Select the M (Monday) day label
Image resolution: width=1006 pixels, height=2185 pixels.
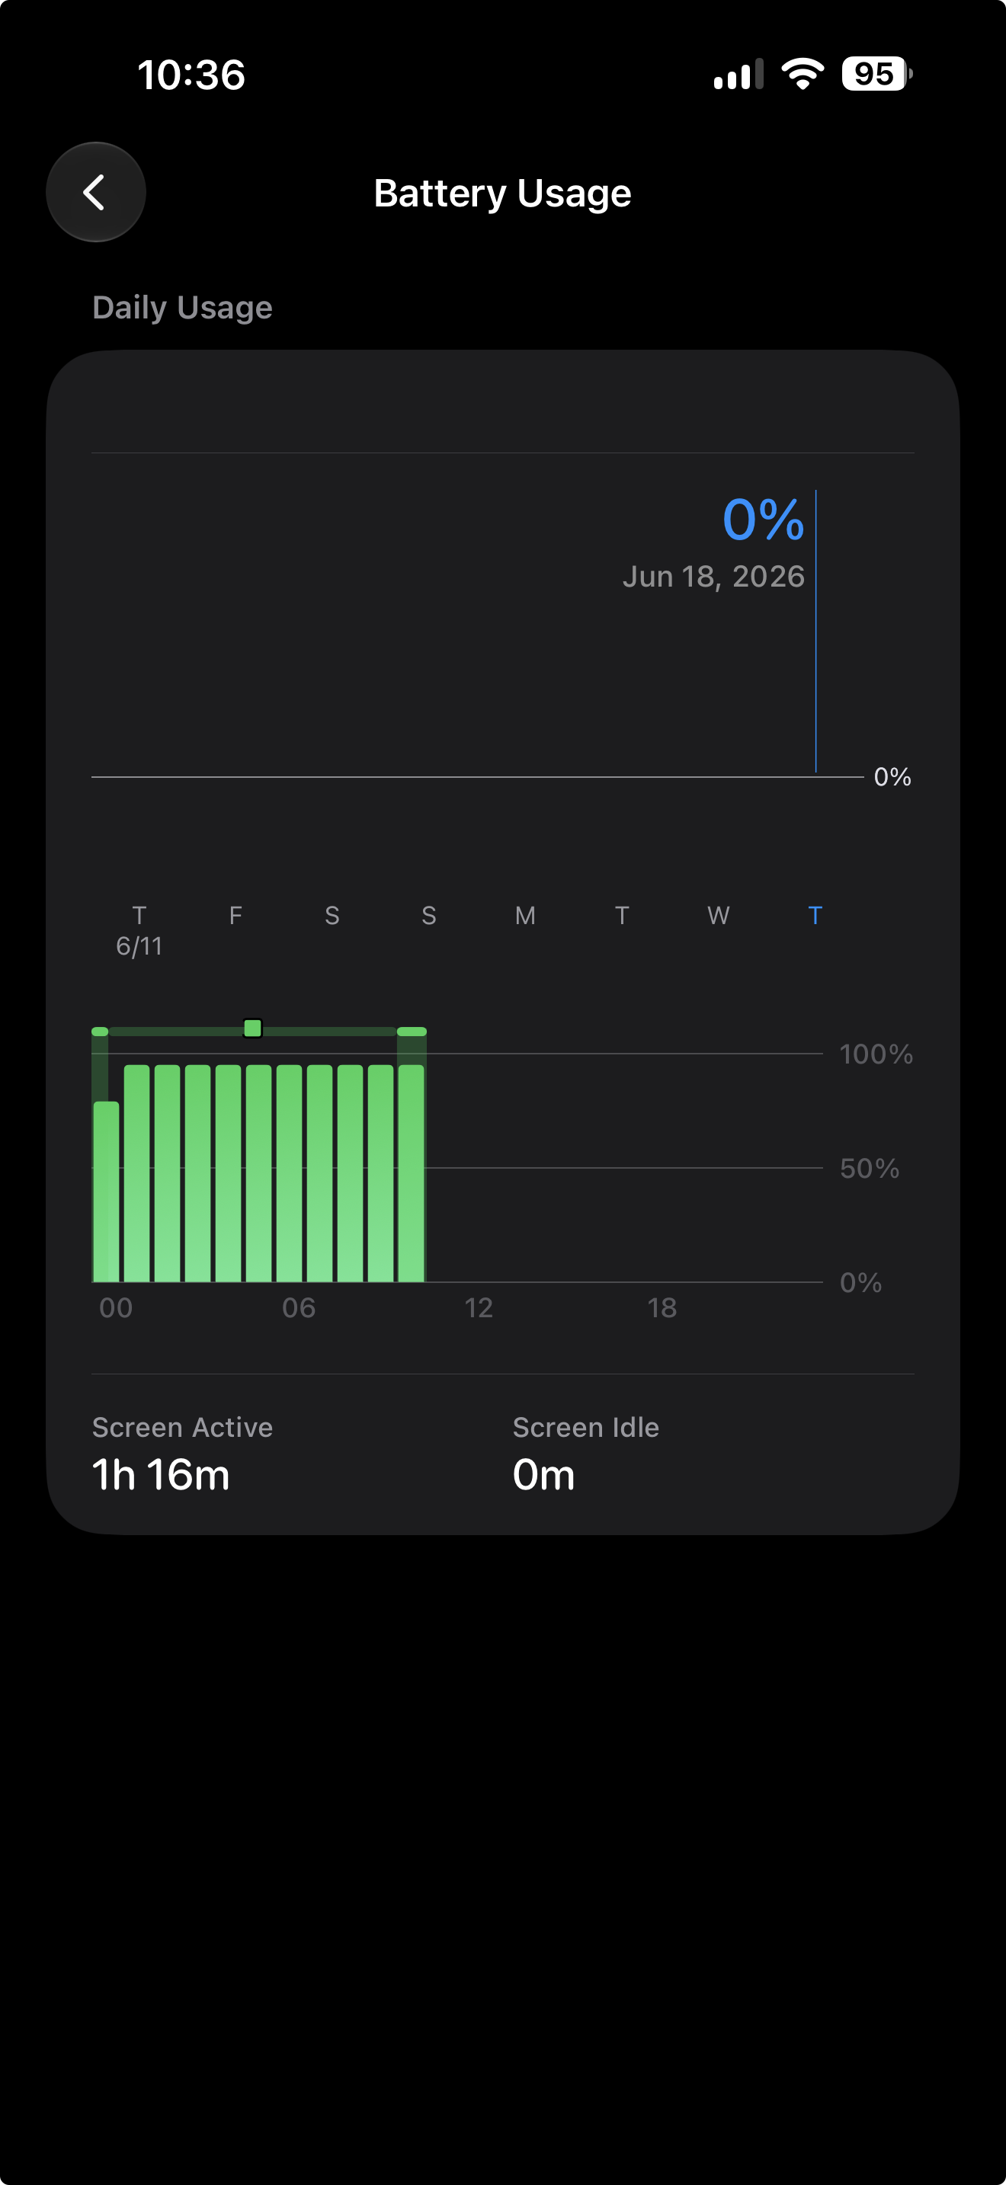point(525,915)
